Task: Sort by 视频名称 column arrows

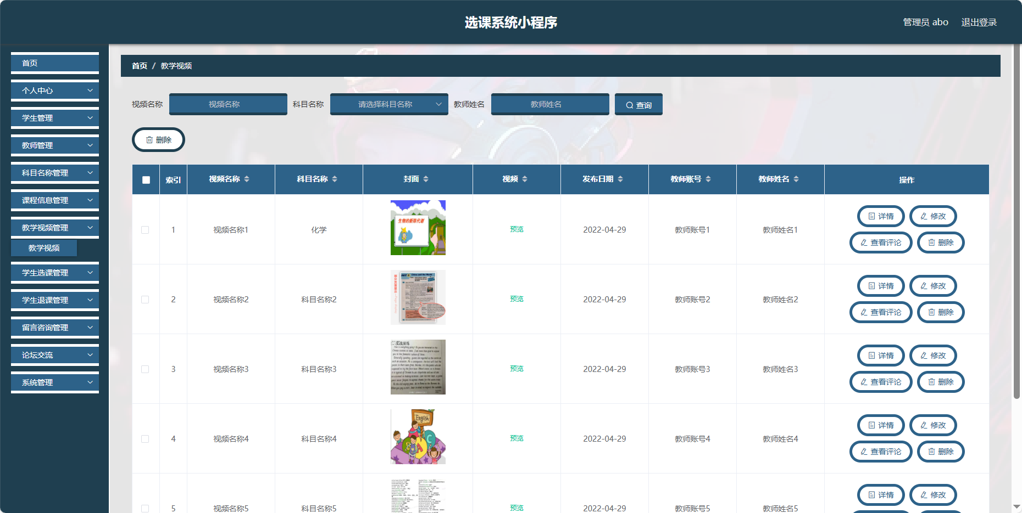Action: (x=247, y=179)
